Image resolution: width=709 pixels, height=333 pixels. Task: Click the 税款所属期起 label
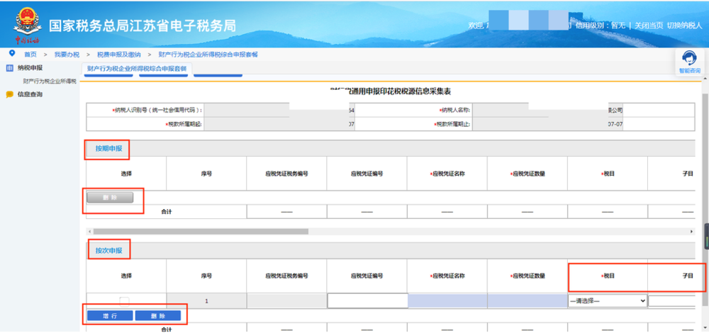pyautogui.click(x=184, y=124)
